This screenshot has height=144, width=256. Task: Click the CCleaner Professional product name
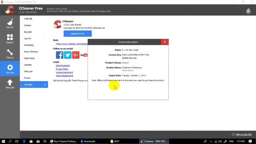click(132, 68)
